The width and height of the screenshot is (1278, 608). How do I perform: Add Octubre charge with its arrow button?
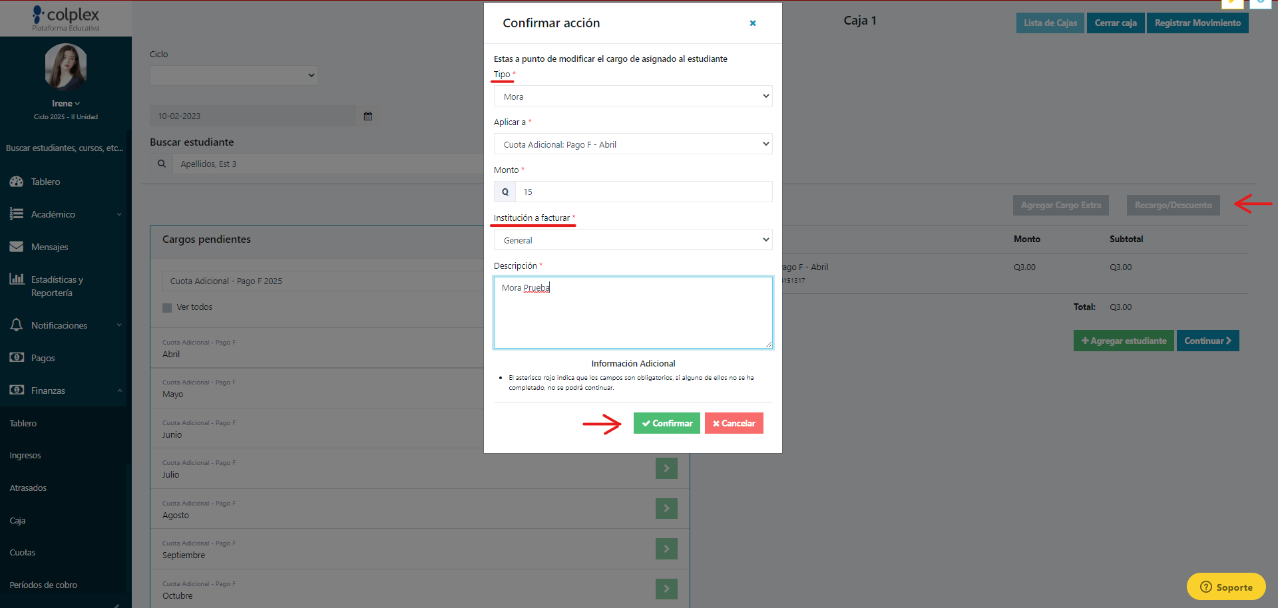pos(666,589)
